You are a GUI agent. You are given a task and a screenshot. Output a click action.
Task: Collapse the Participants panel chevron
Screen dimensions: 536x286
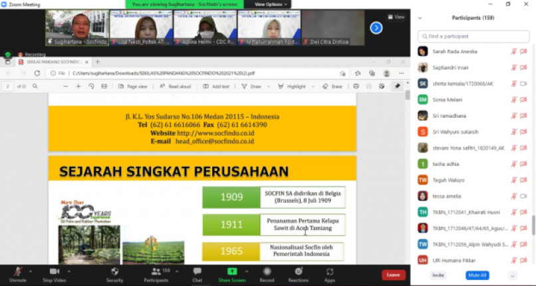420,18
